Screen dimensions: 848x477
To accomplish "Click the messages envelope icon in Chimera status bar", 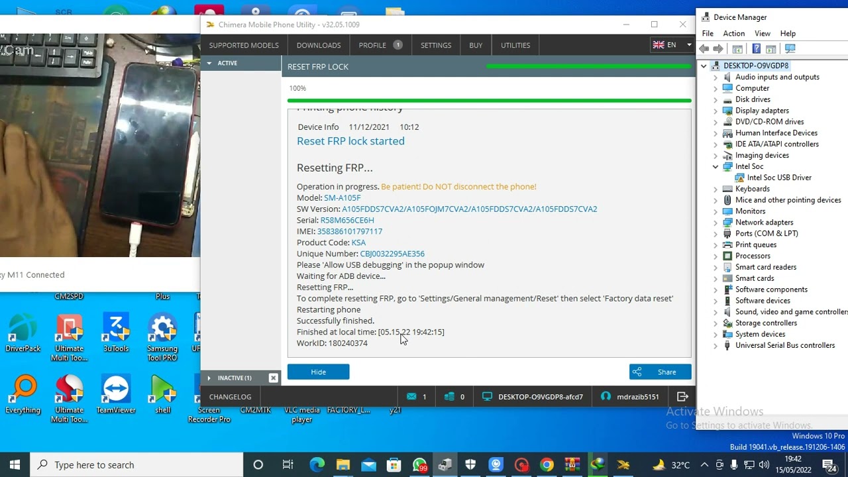I will click(x=411, y=396).
